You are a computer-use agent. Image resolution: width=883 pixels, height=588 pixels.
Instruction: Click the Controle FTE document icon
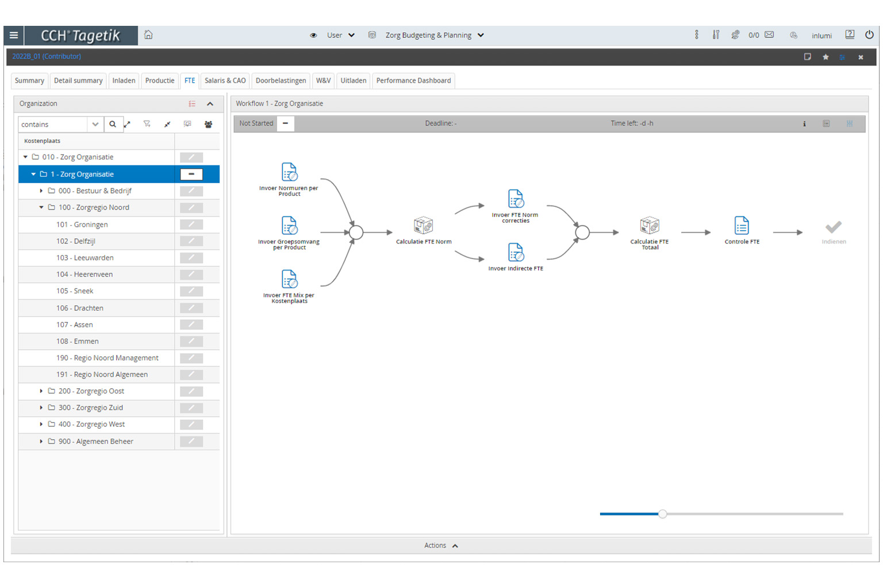[742, 226]
